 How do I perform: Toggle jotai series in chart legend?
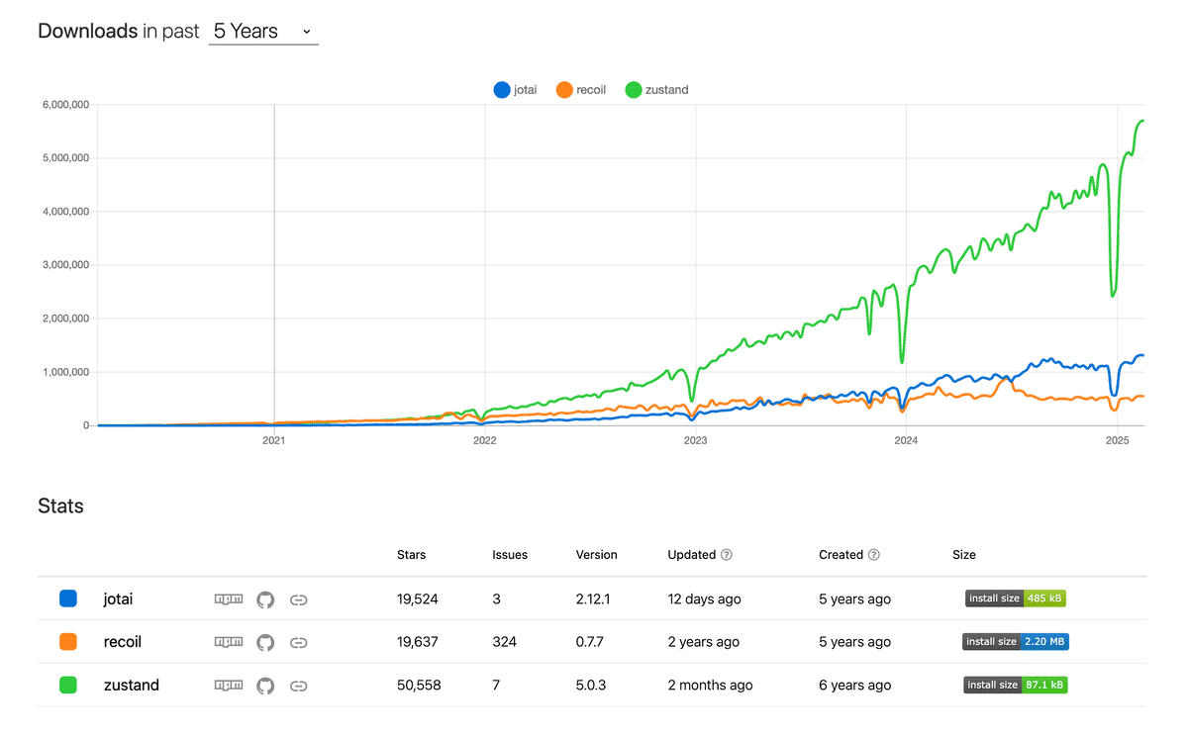[515, 90]
